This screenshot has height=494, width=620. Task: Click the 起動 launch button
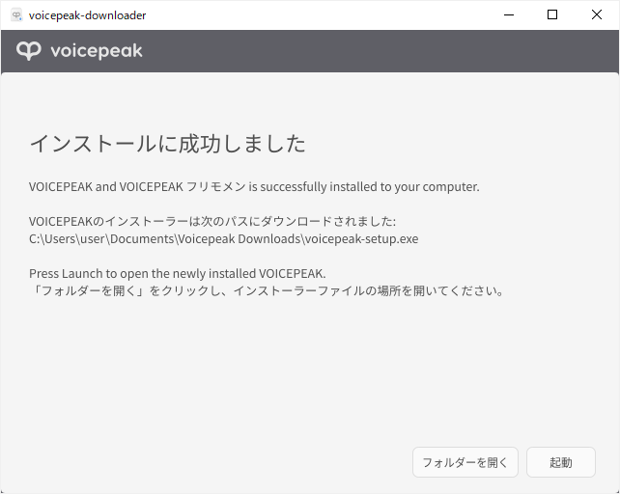(561, 462)
